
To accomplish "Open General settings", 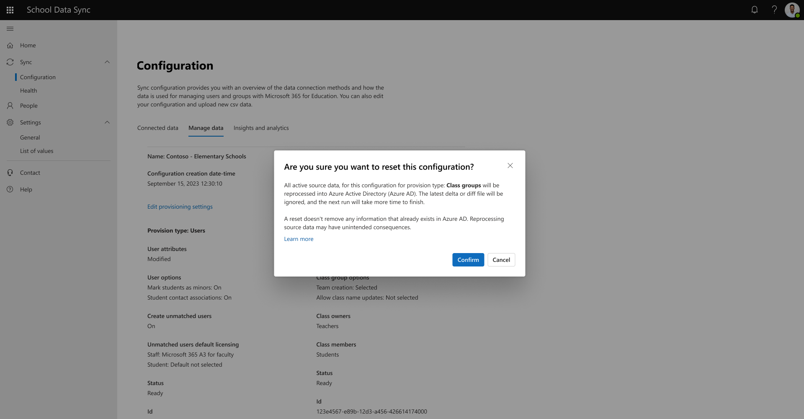I will [30, 137].
